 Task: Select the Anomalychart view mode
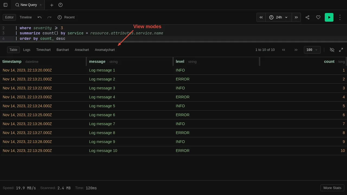point(105,50)
